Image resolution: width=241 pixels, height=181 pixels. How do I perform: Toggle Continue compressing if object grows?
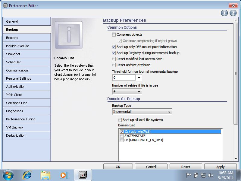point(120,41)
